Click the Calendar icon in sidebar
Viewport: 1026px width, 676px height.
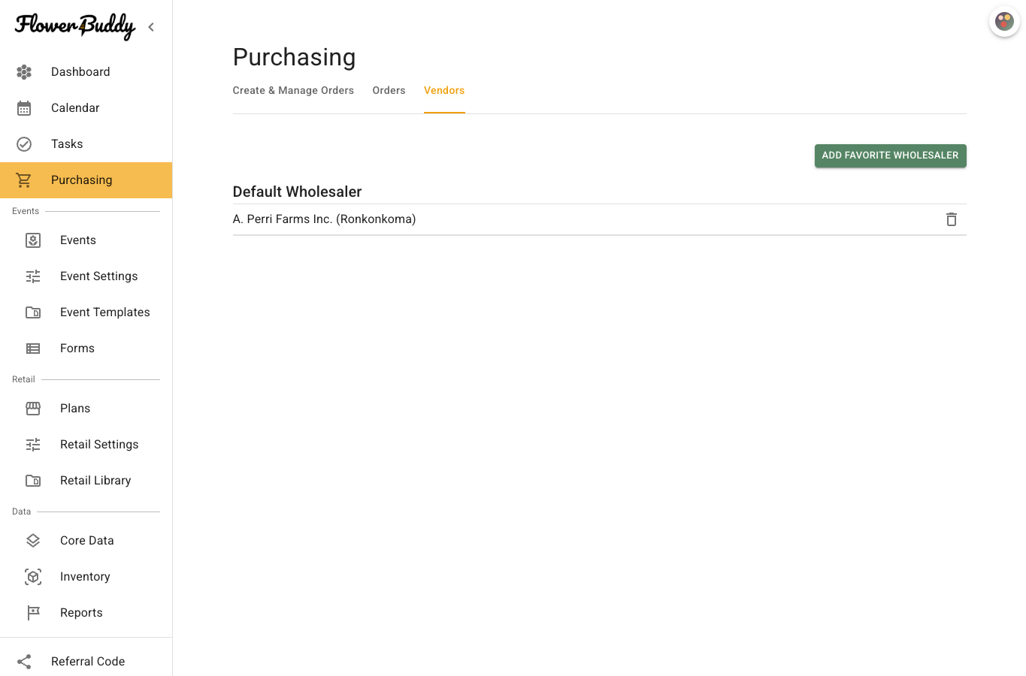24,108
